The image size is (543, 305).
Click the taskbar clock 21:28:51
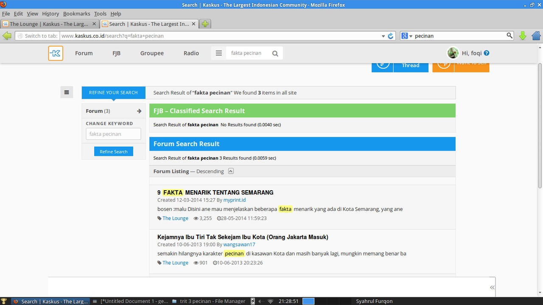tap(288, 301)
